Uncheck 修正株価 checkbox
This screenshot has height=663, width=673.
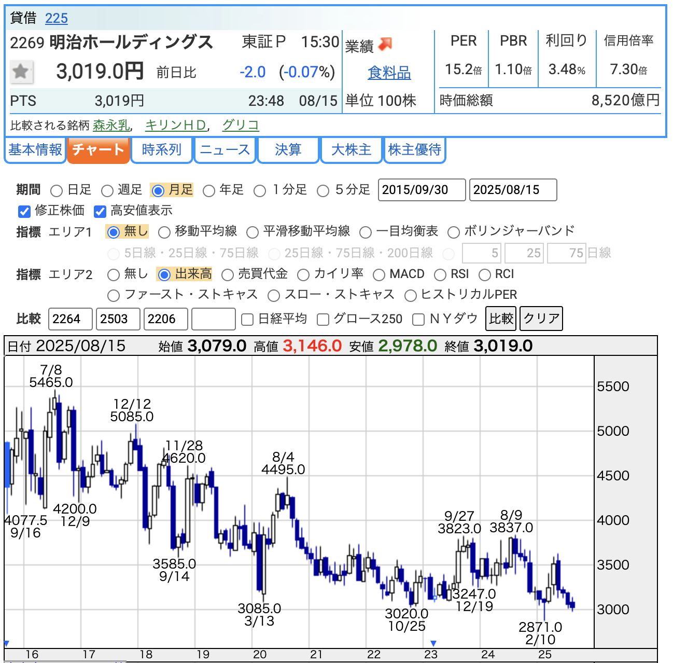pos(24,211)
